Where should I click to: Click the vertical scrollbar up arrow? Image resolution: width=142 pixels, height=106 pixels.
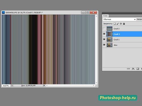pyautogui.click(x=96, y=16)
